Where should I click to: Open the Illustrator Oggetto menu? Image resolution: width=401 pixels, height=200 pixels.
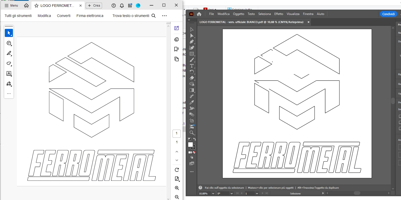(x=239, y=14)
